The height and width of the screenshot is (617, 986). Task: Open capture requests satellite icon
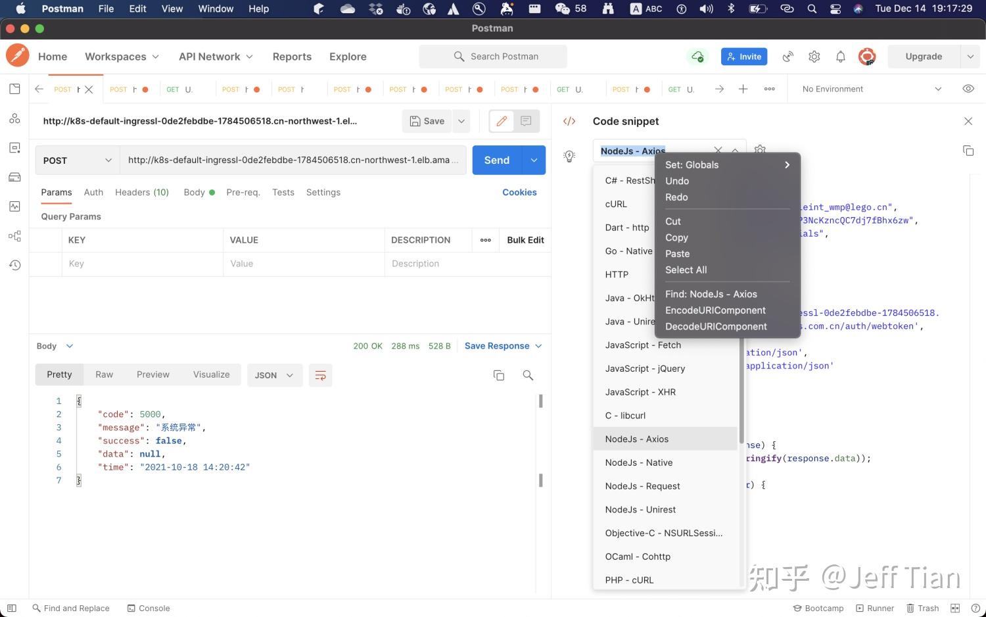[787, 57]
